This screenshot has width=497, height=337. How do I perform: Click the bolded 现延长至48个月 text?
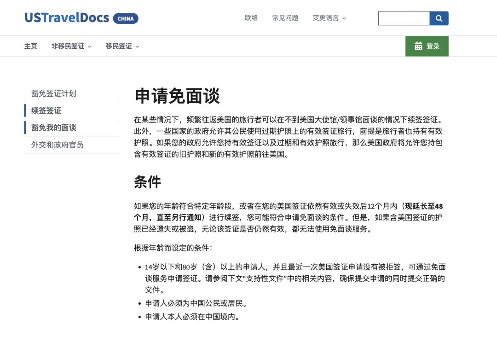coord(423,206)
